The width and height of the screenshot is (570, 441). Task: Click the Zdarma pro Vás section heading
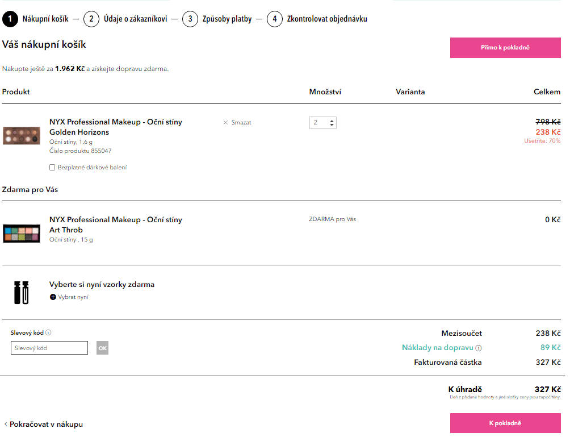click(x=30, y=190)
